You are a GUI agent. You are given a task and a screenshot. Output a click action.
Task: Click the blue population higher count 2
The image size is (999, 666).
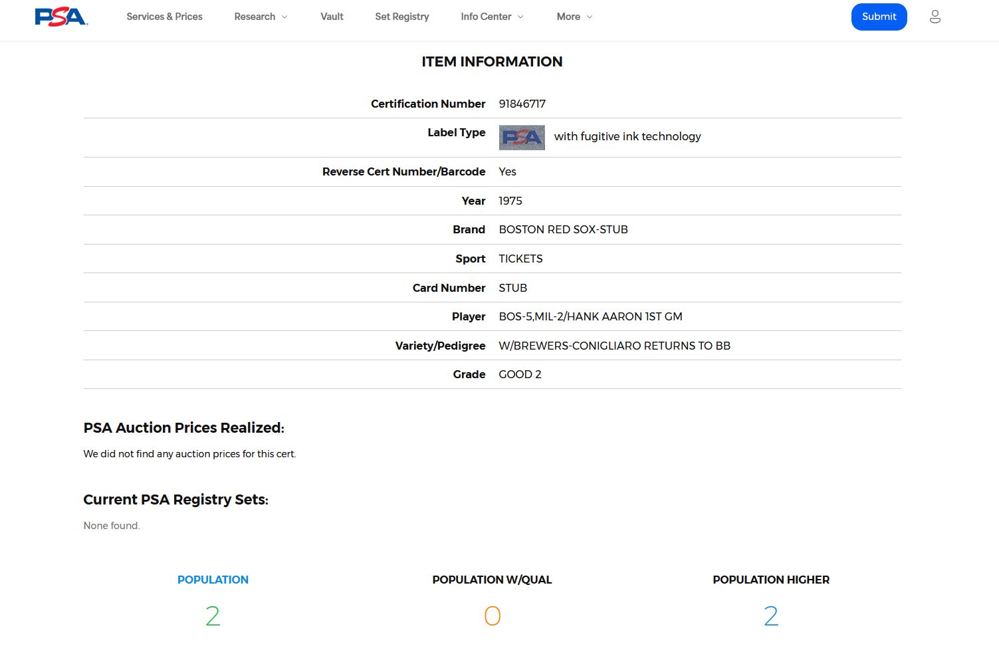tap(771, 616)
